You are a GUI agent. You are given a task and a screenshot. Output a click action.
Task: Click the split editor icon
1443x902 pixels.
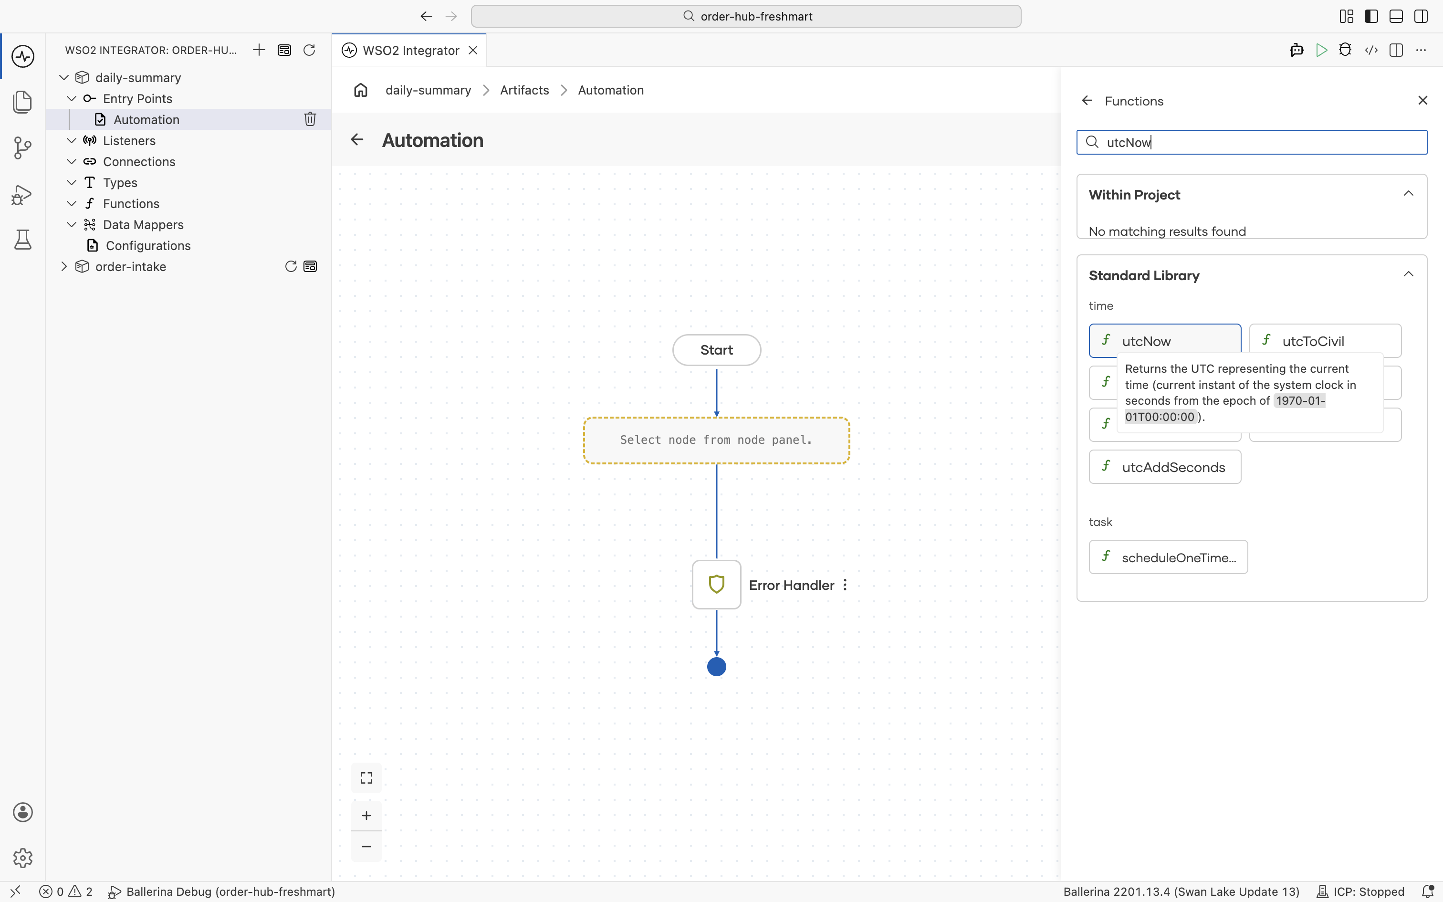click(1396, 50)
